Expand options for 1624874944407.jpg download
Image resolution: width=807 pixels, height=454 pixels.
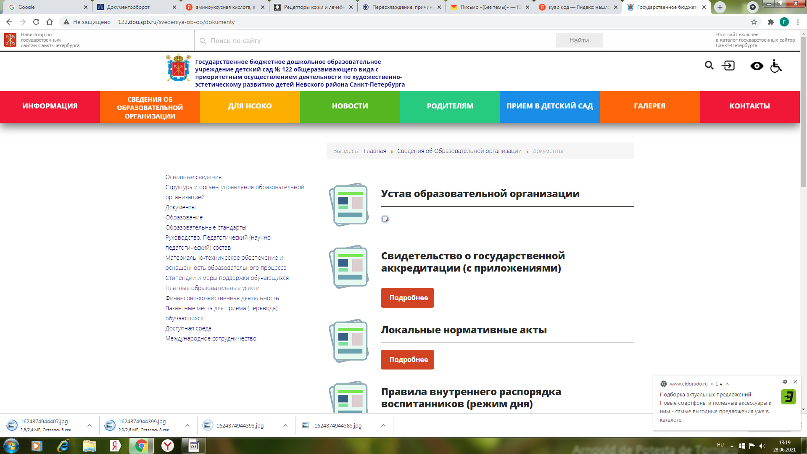(x=90, y=425)
